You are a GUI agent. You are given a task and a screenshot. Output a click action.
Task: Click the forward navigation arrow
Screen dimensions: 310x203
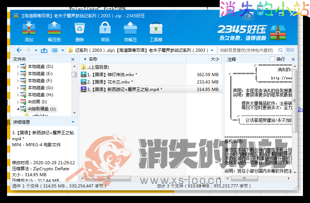(28, 50)
